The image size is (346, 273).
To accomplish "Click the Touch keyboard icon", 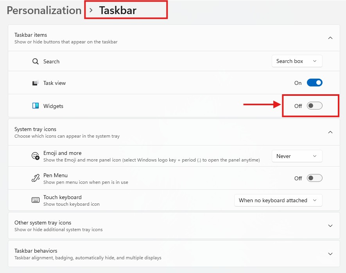I will 36,200.
